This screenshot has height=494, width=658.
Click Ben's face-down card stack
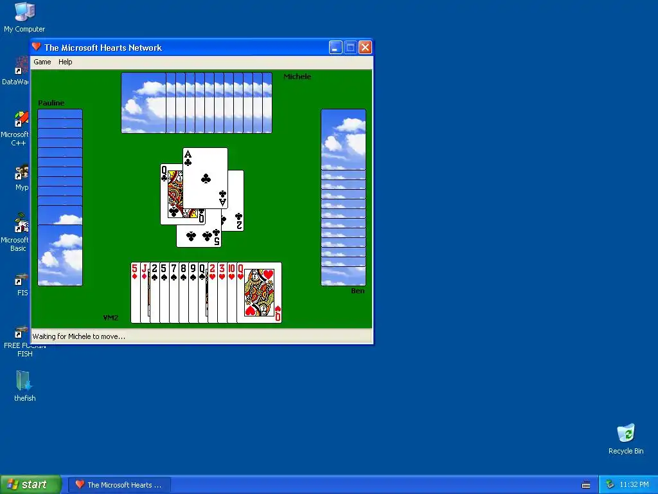[x=343, y=197]
